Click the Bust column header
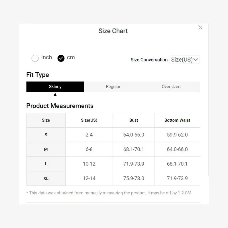This screenshot has height=228, width=228. point(134,120)
